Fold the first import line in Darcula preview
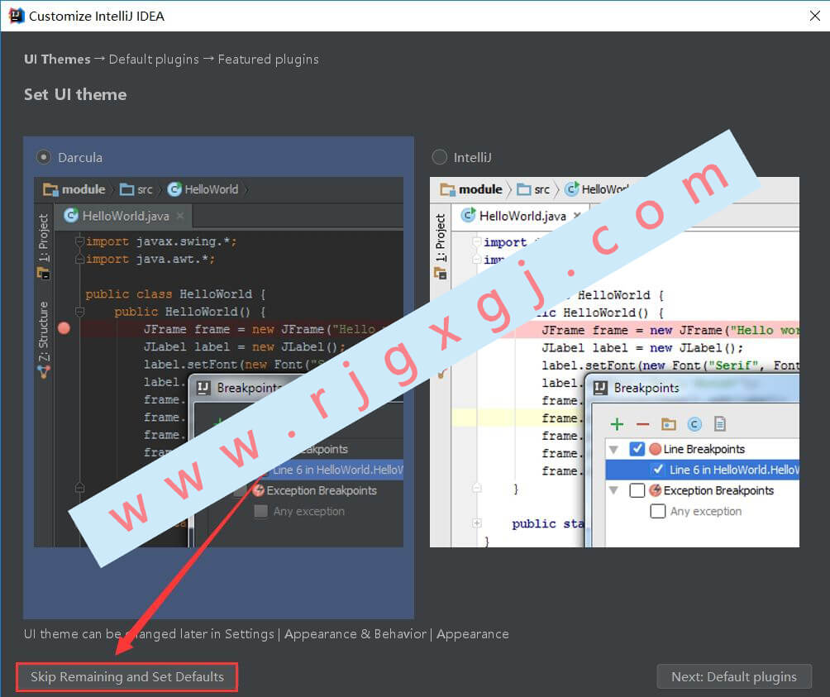Screen dimensions: 830x697 point(80,241)
